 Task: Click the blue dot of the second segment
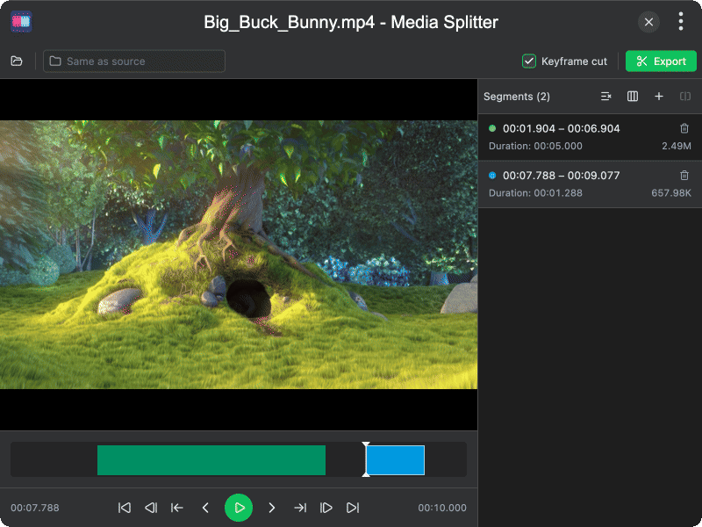492,176
